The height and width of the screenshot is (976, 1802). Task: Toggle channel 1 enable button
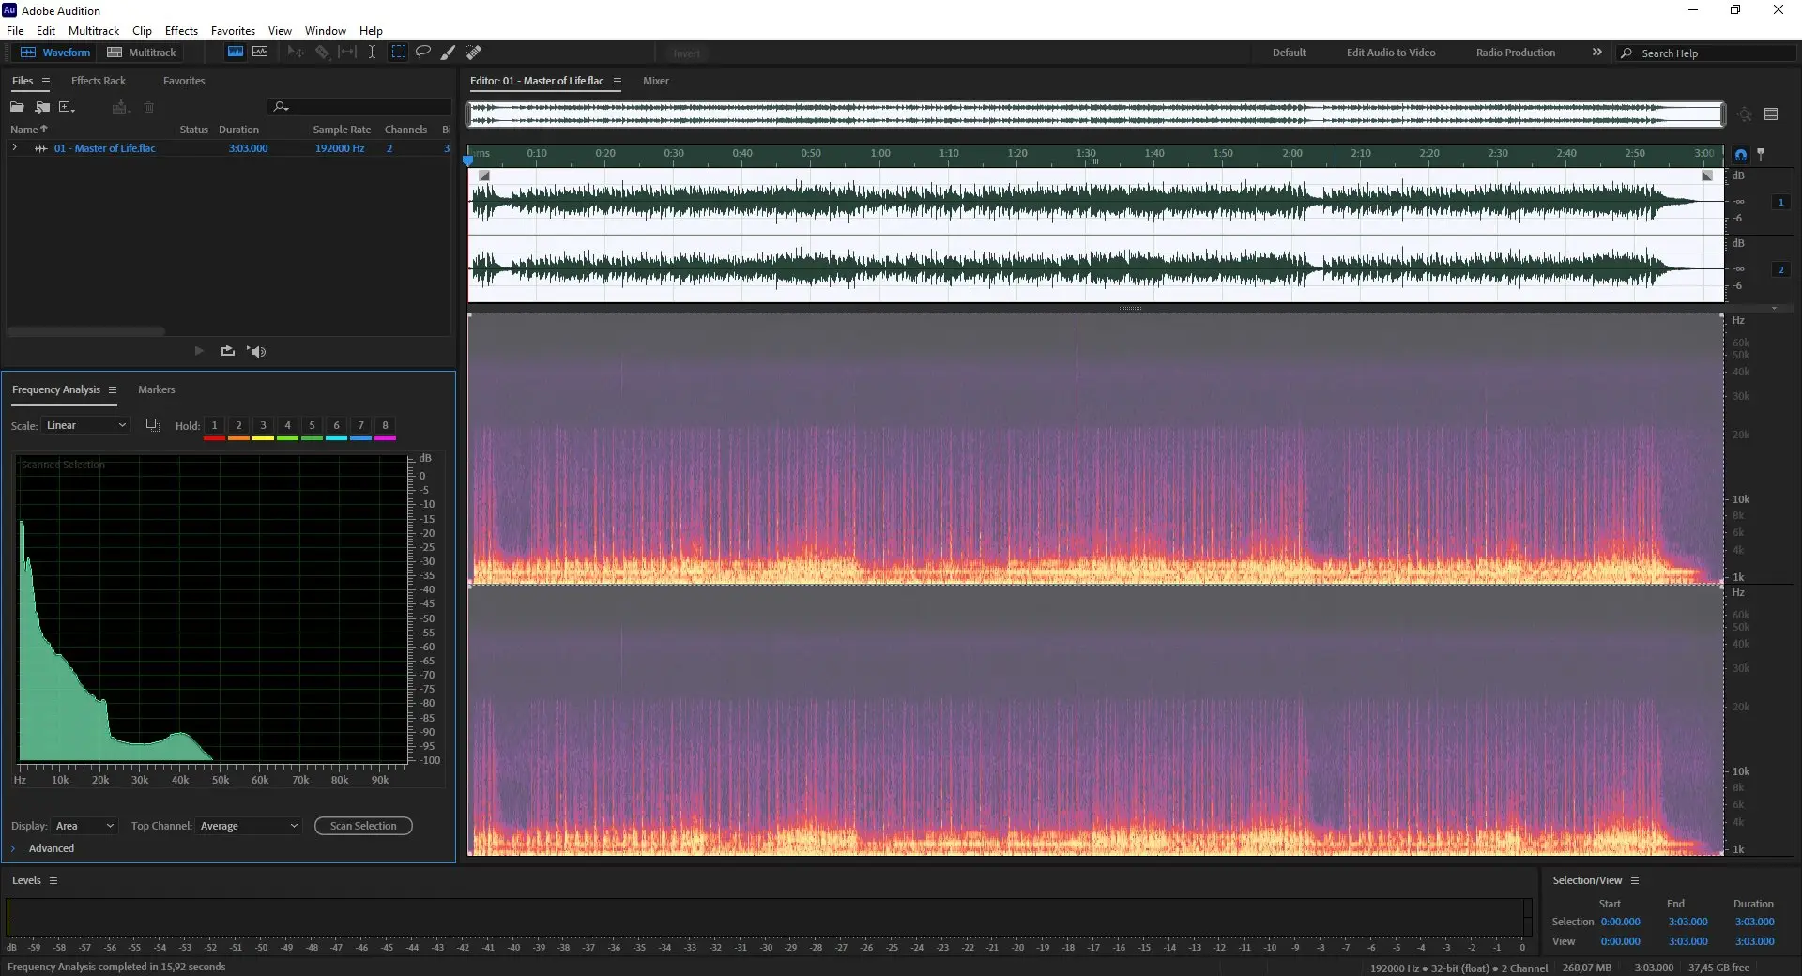click(x=1780, y=202)
